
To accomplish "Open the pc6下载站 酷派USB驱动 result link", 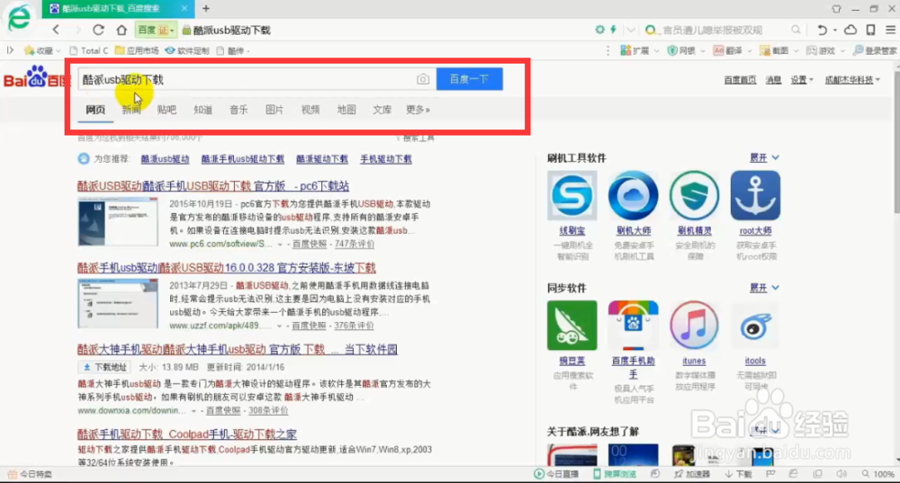I will [213, 186].
